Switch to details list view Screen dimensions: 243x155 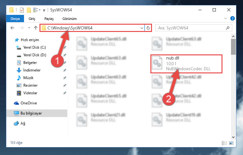(x=224, y=143)
